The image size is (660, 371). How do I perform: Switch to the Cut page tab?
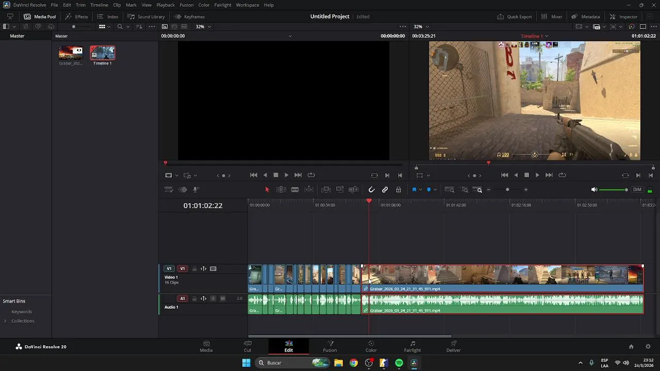[247, 346]
